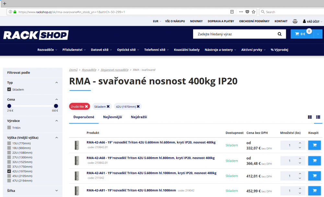
Task: Check the 22U (1080mm) height filter
Action: click(x=9, y=153)
